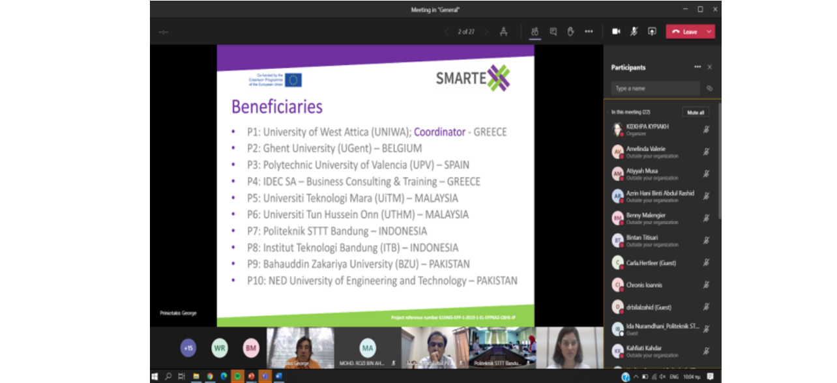This screenshot has height=383, width=837.
Task: Select participant Azrin Hani Binti Abdul Rashid
Action: [x=661, y=196]
